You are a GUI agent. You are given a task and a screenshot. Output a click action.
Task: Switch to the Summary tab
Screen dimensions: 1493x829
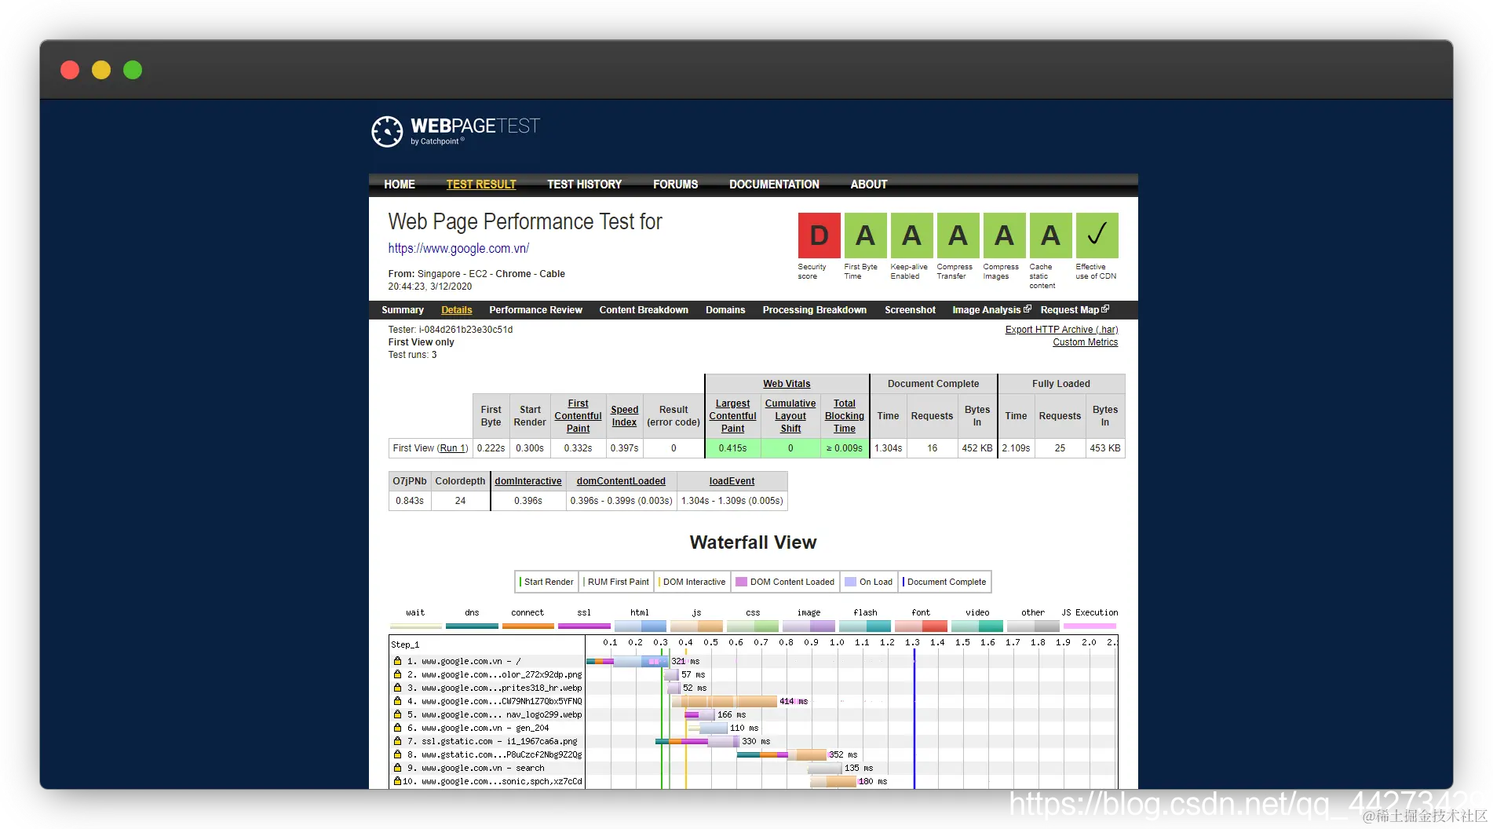click(403, 310)
